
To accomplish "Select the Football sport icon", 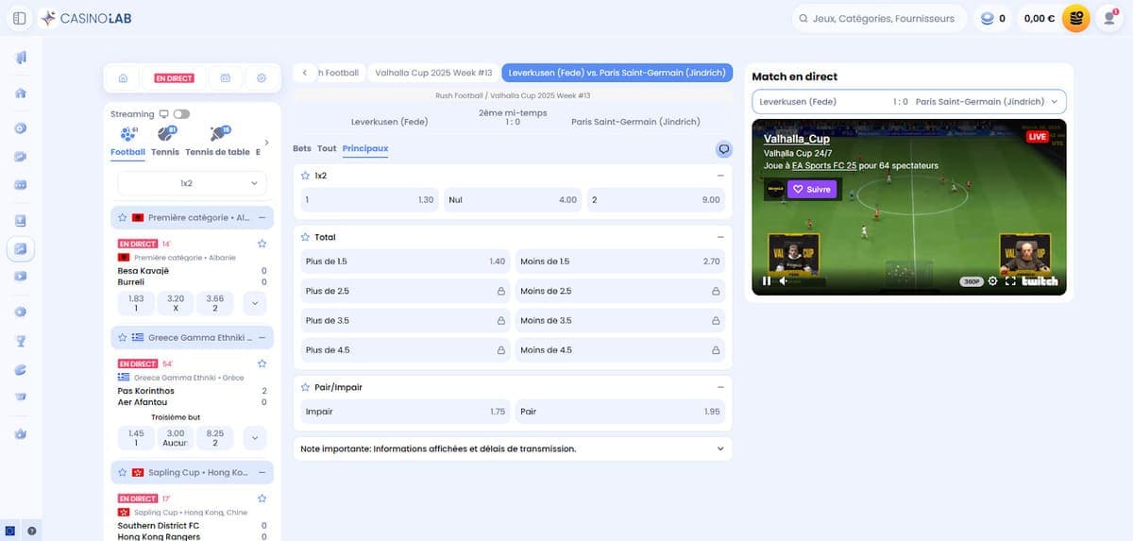I will pos(127,134).
